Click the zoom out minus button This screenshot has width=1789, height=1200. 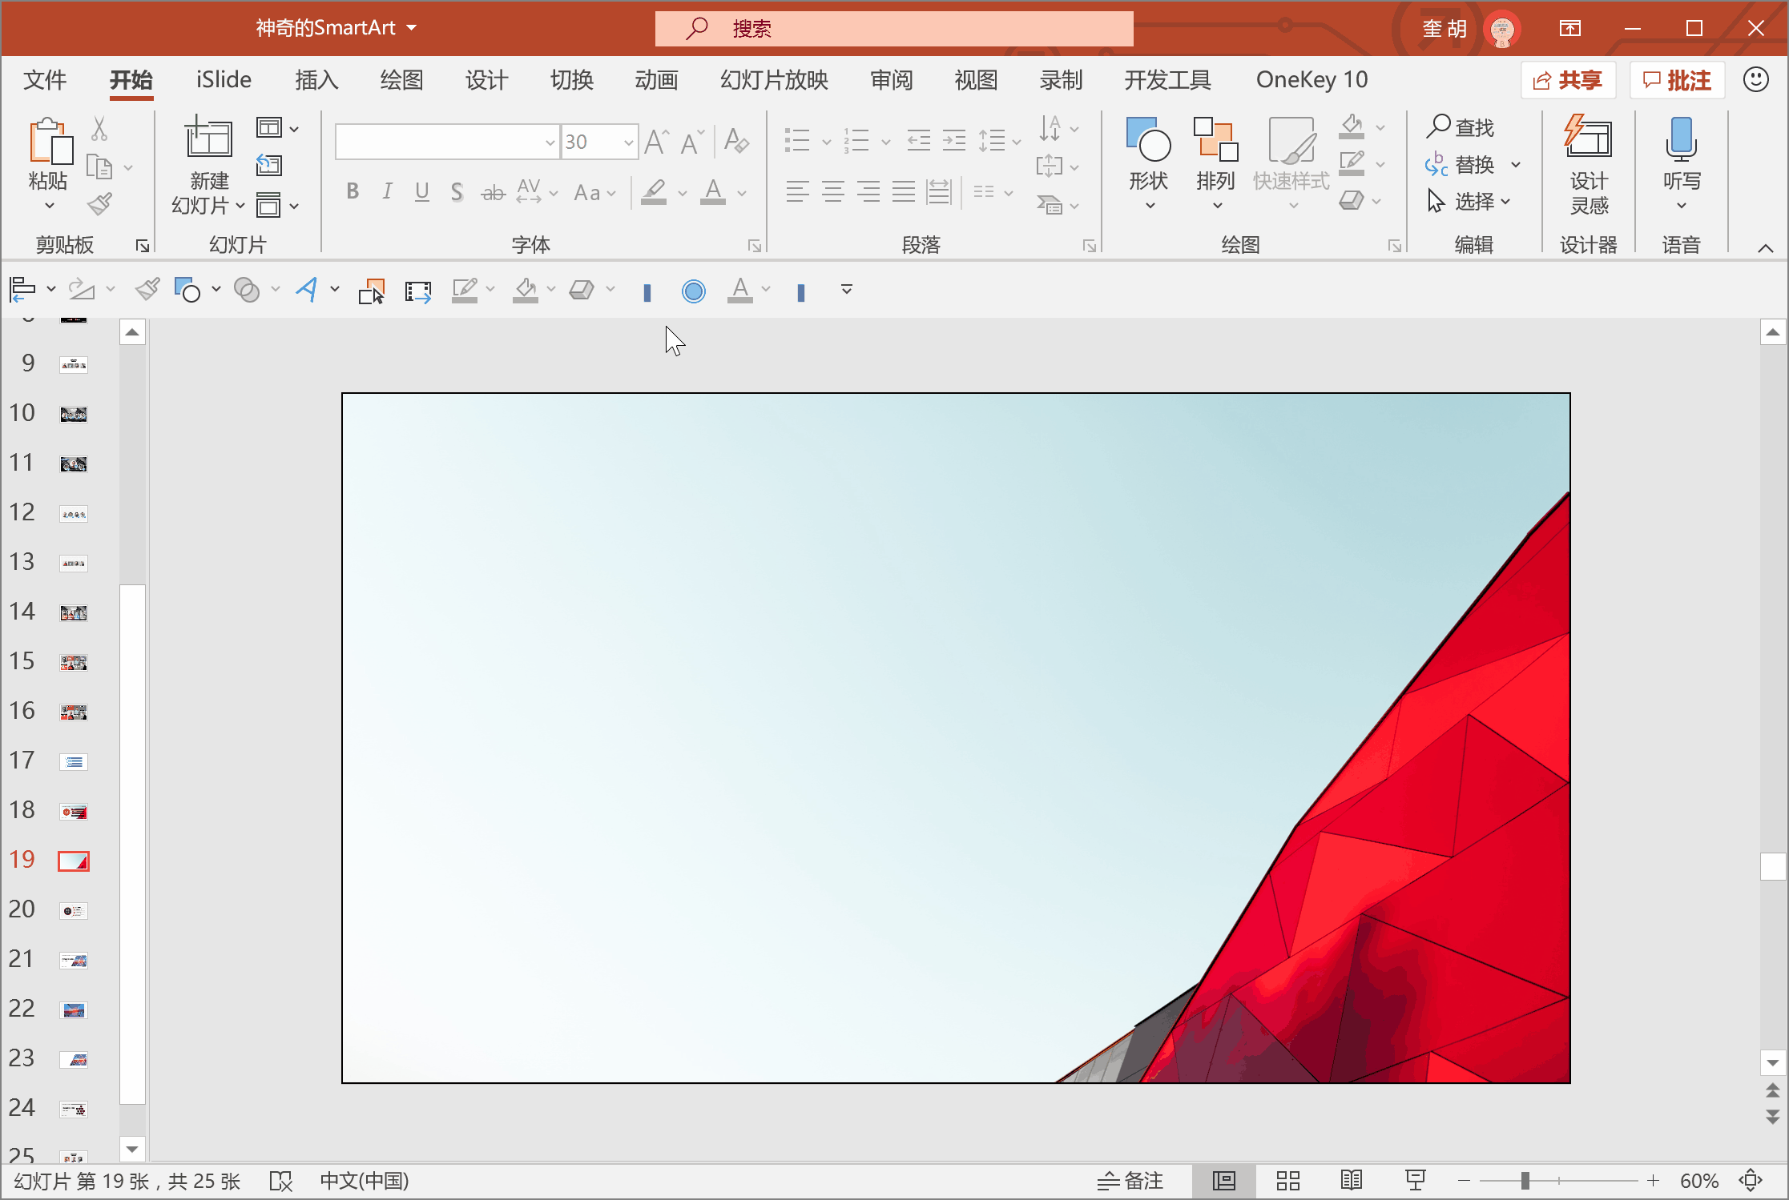pyautogui.click(x=1464, y=1181)
